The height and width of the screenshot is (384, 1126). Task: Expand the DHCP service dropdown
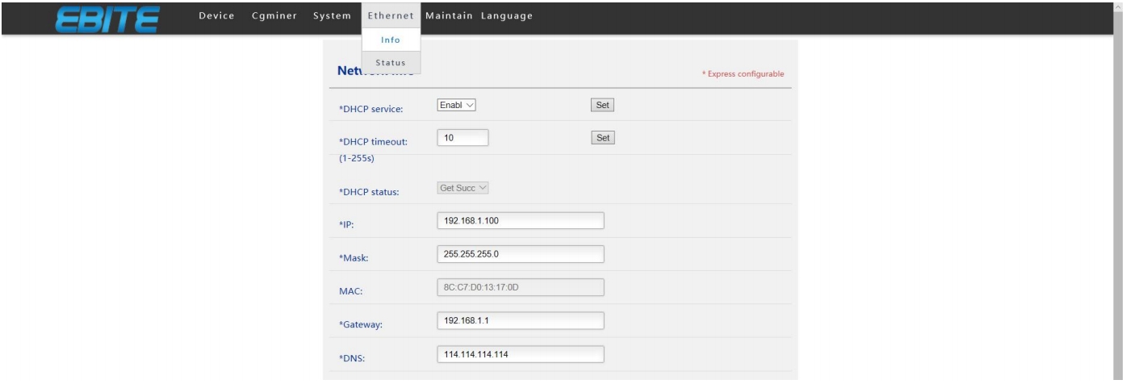click(x=457, y=105)
